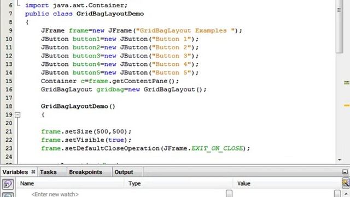Click the GridBagLayoutDemo() constructor on line 18
This screenshot has width=350, height=197.
(x=78, y=106)
